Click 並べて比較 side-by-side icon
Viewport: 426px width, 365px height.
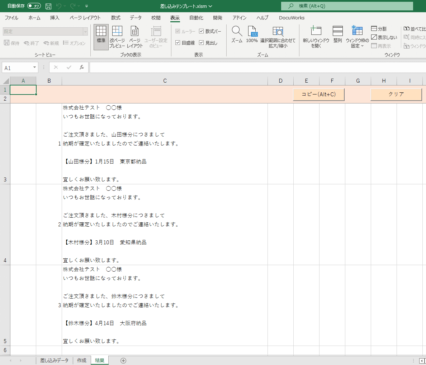click(x=415, y=29)
